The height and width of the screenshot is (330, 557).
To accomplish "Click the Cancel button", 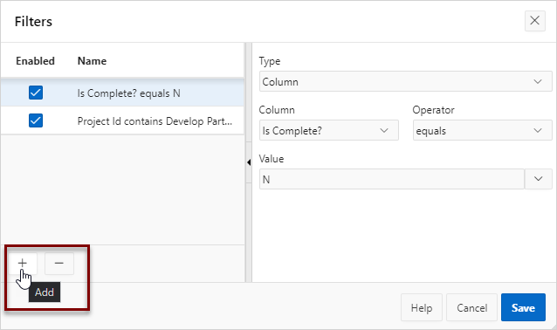I will coord(471,307).
